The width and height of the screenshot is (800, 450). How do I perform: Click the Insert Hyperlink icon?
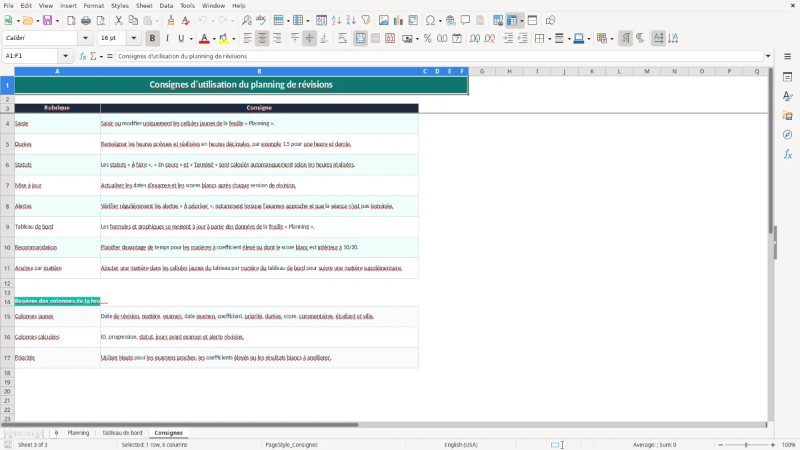(451, 21)
